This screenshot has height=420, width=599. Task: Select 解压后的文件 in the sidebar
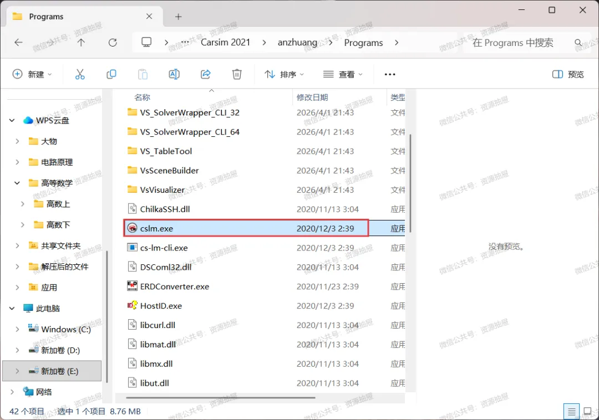64,267
